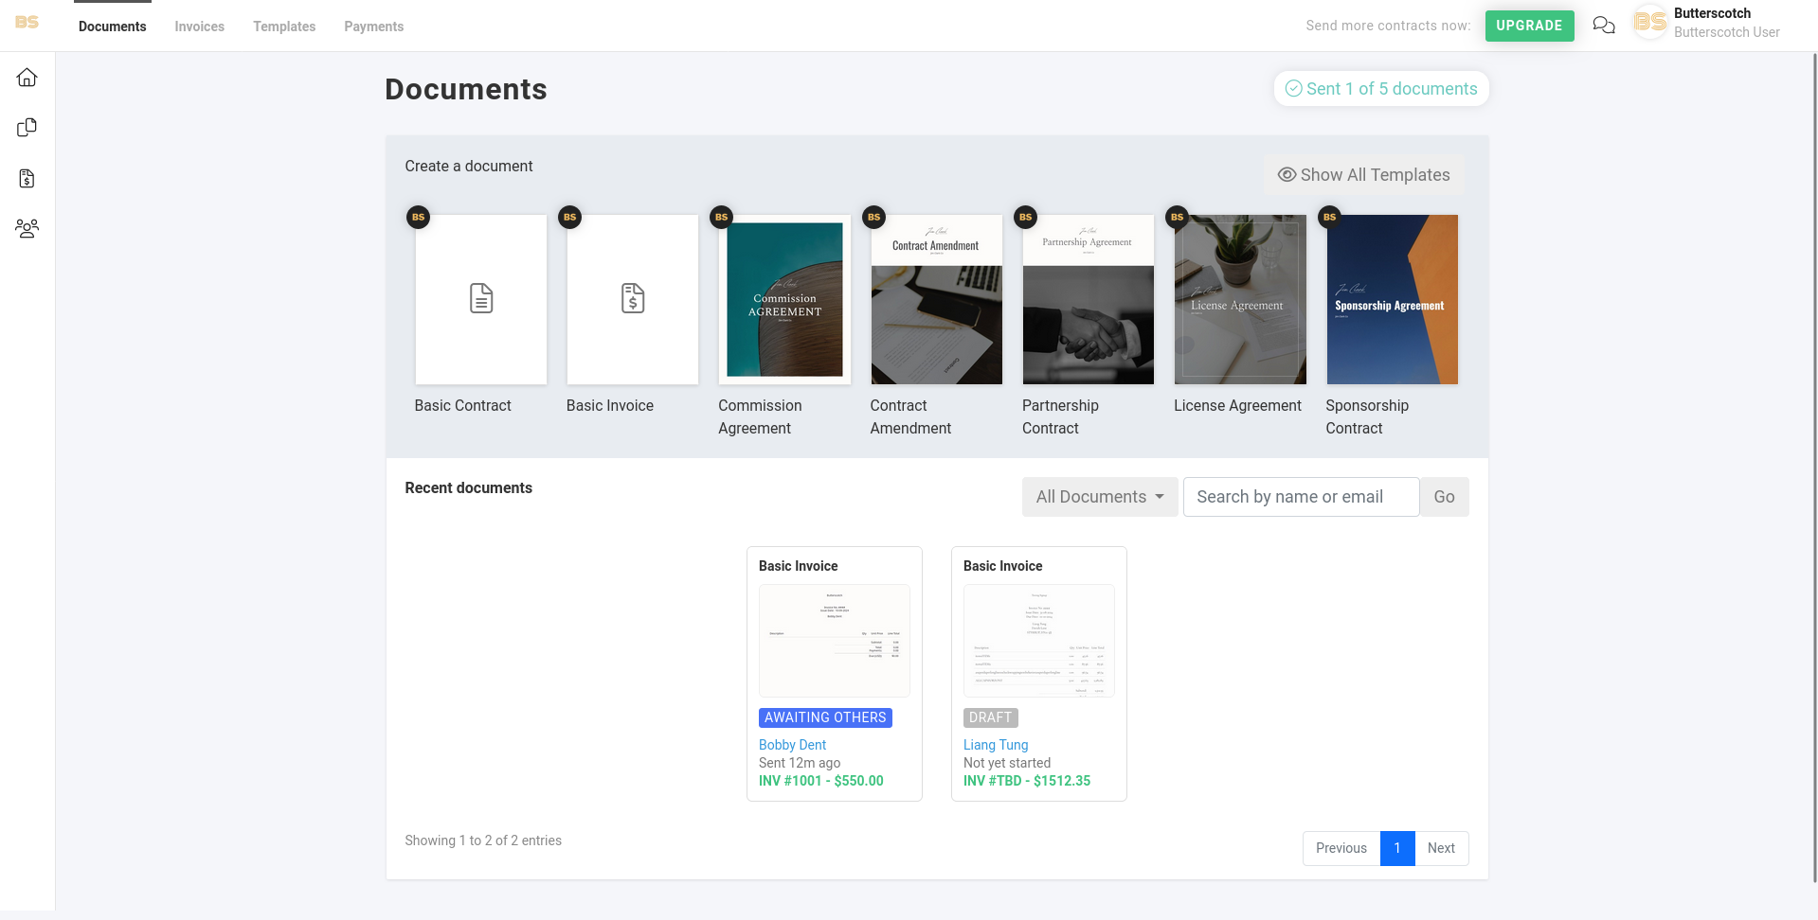The height and width of the screenshot is (920, 1818).
Task: Switch to the Documents tab
Action: click(113, 27)
